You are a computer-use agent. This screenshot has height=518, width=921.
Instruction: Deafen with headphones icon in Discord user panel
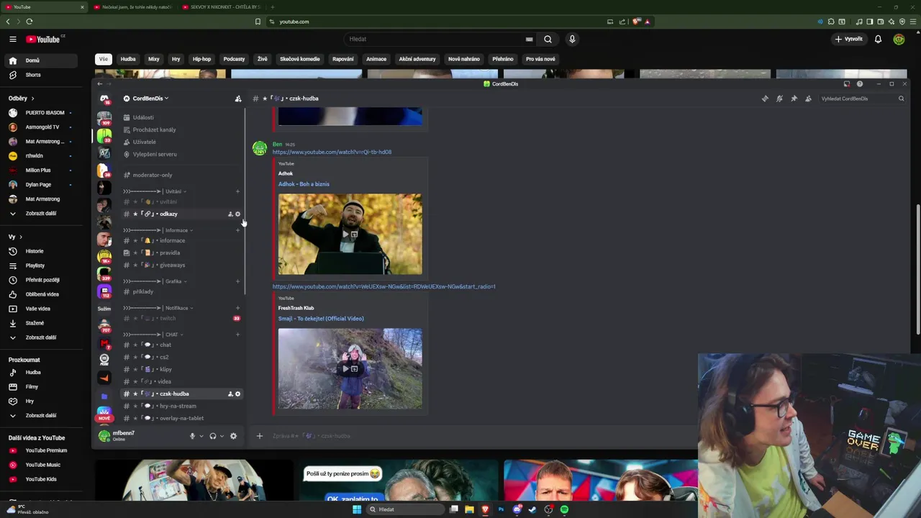click(213, 436)
